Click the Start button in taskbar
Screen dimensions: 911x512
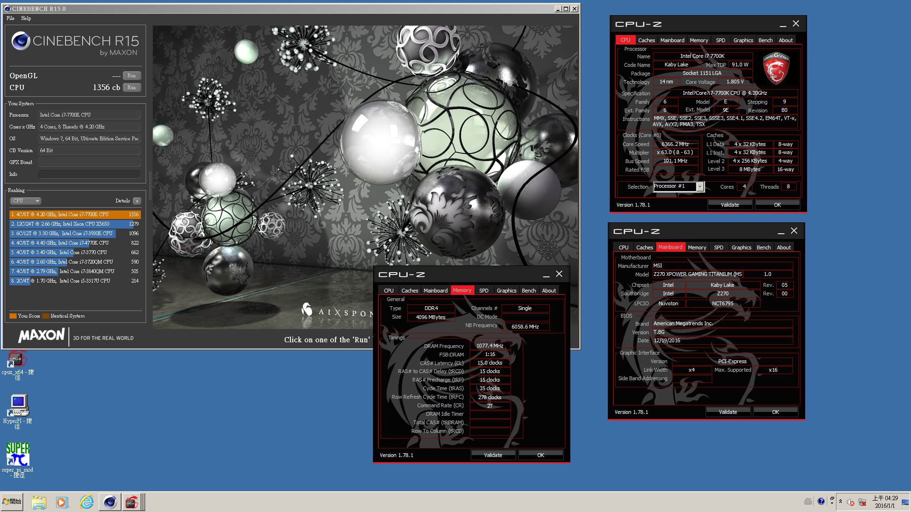pyautogui.click(x=12, y=502)
